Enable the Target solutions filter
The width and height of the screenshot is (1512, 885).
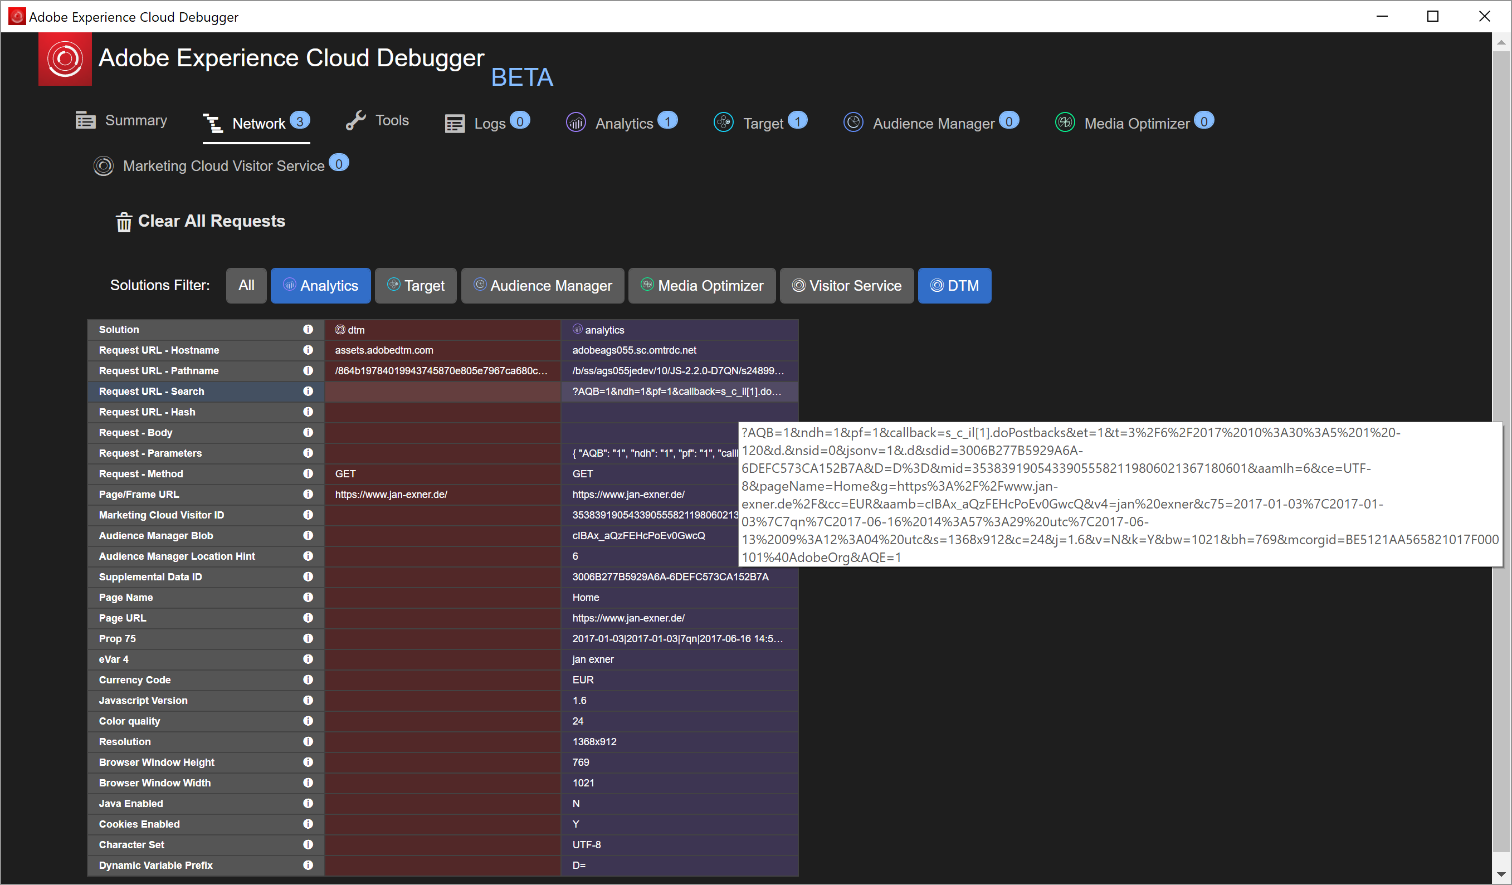click(415, 286)
